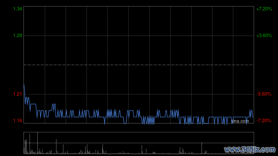278x156 pixels.
Task: Click the 1.34 price axis label
Action: coord(18,9)
